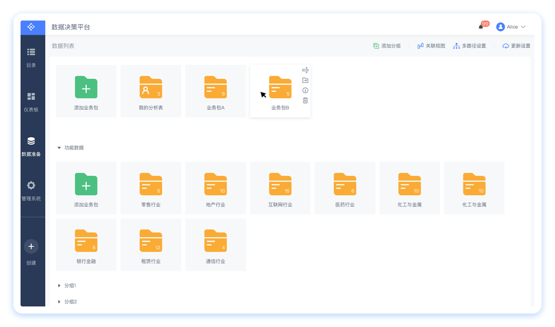Click the rename icon on 业务包B
Image resolution: width=555 pixels, height=327 pixels.
tap(305, 70)
